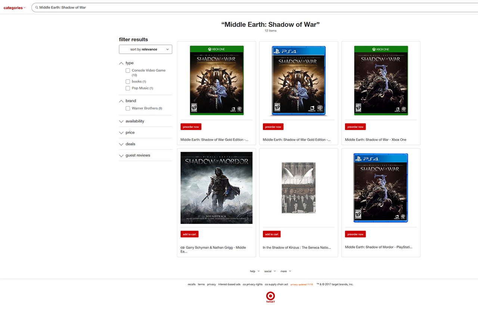Open the recalls footer link

pos(192,284)
